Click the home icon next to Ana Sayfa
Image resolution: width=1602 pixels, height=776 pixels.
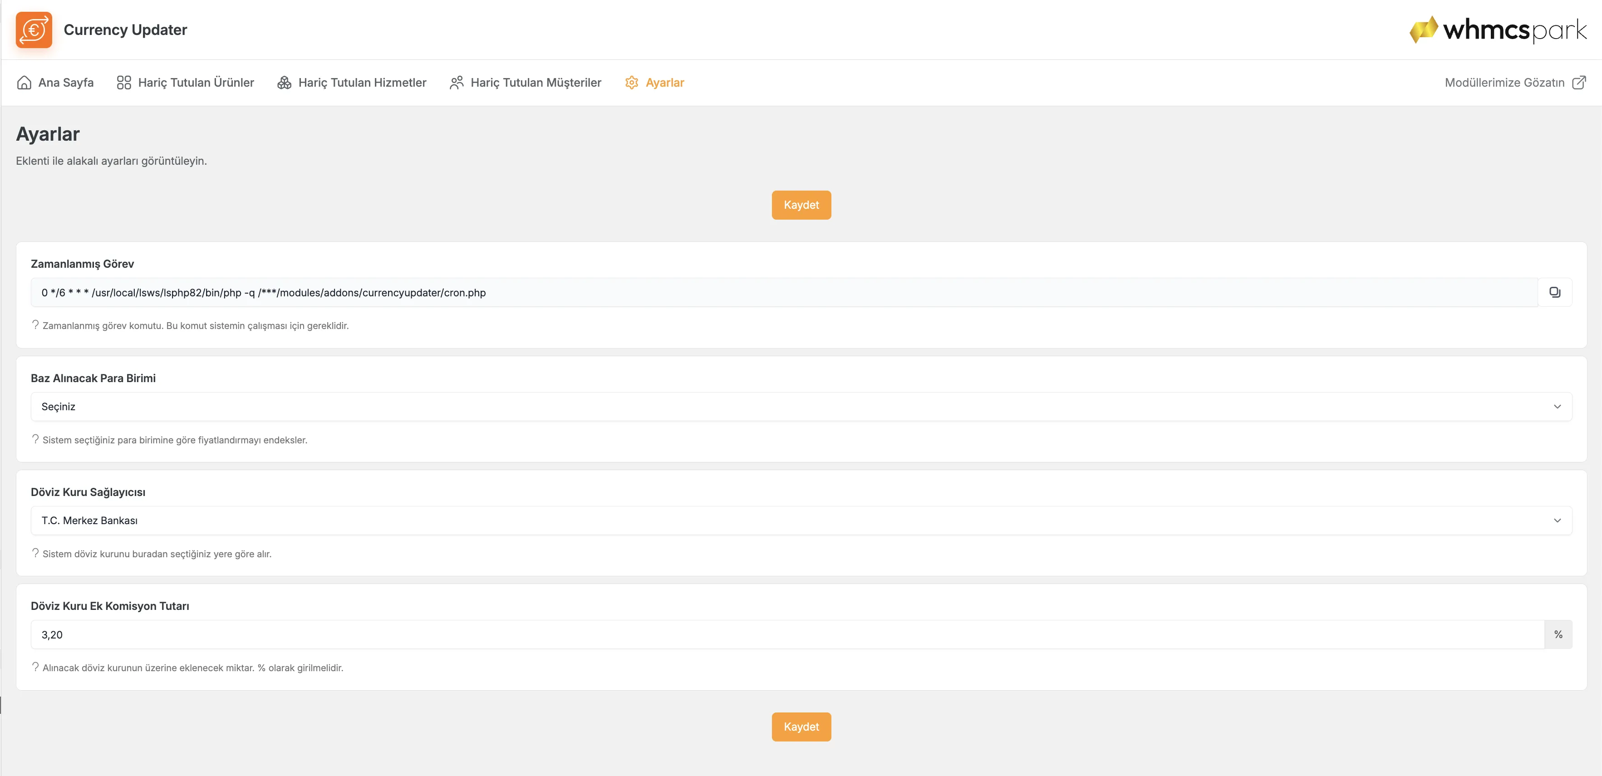[24, 83]
